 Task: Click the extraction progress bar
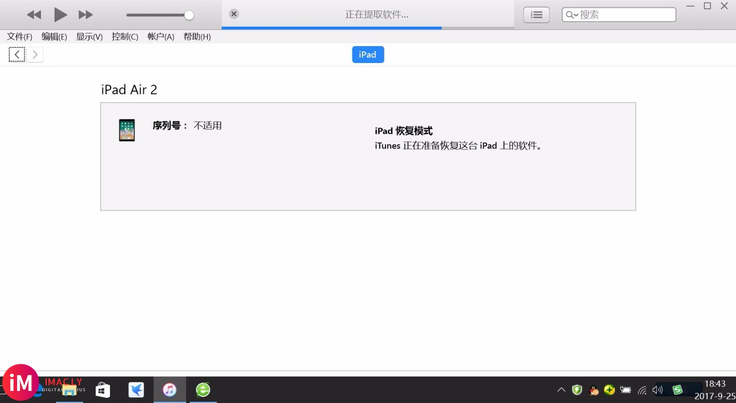(x=368, y=28)
